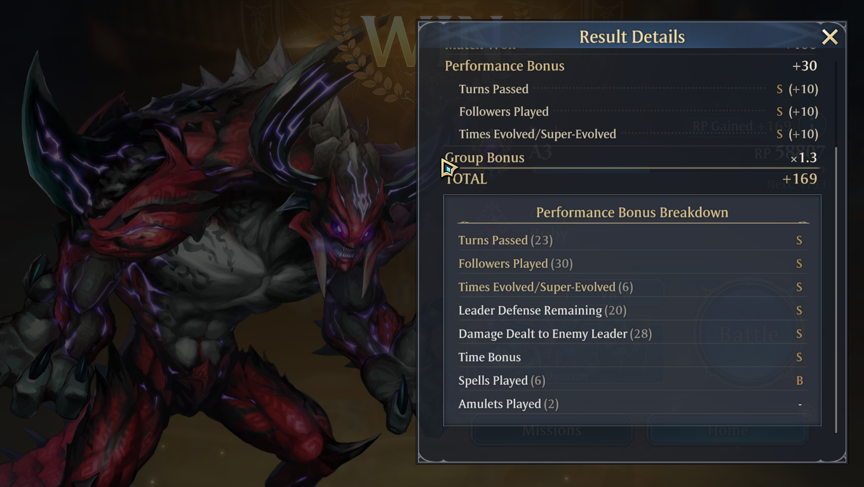Click the dimmed Missions button

tap(551, 430)
